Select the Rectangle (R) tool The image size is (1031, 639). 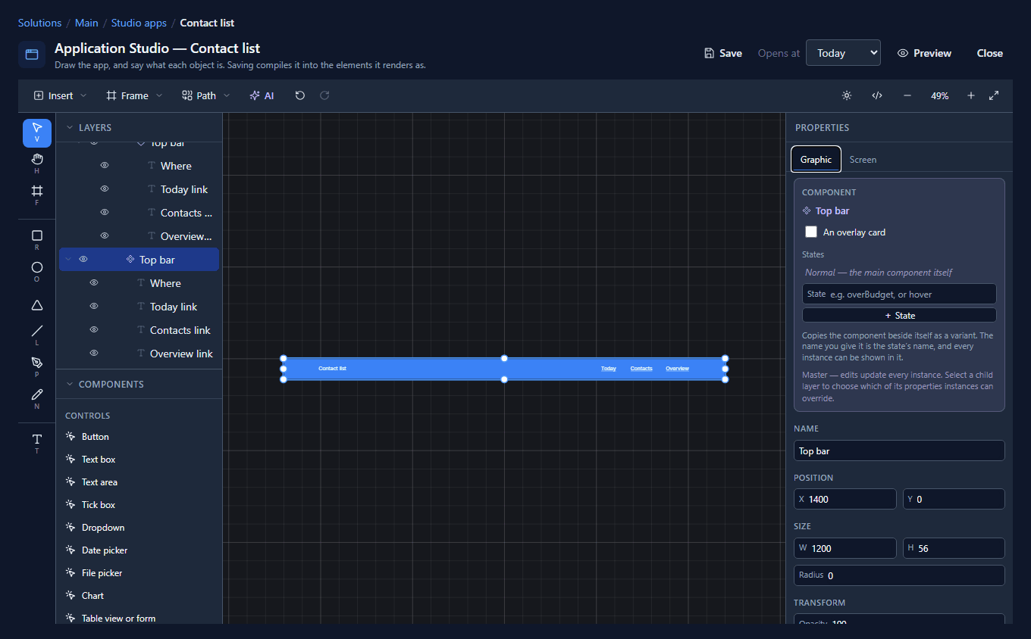(37, 241)
